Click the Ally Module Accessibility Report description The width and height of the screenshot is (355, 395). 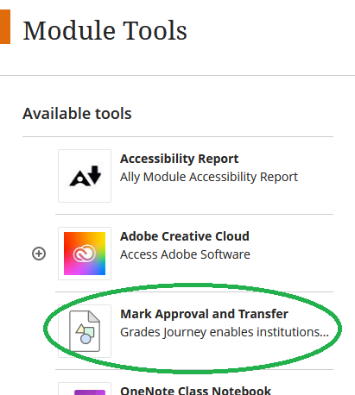click(209, 177)
